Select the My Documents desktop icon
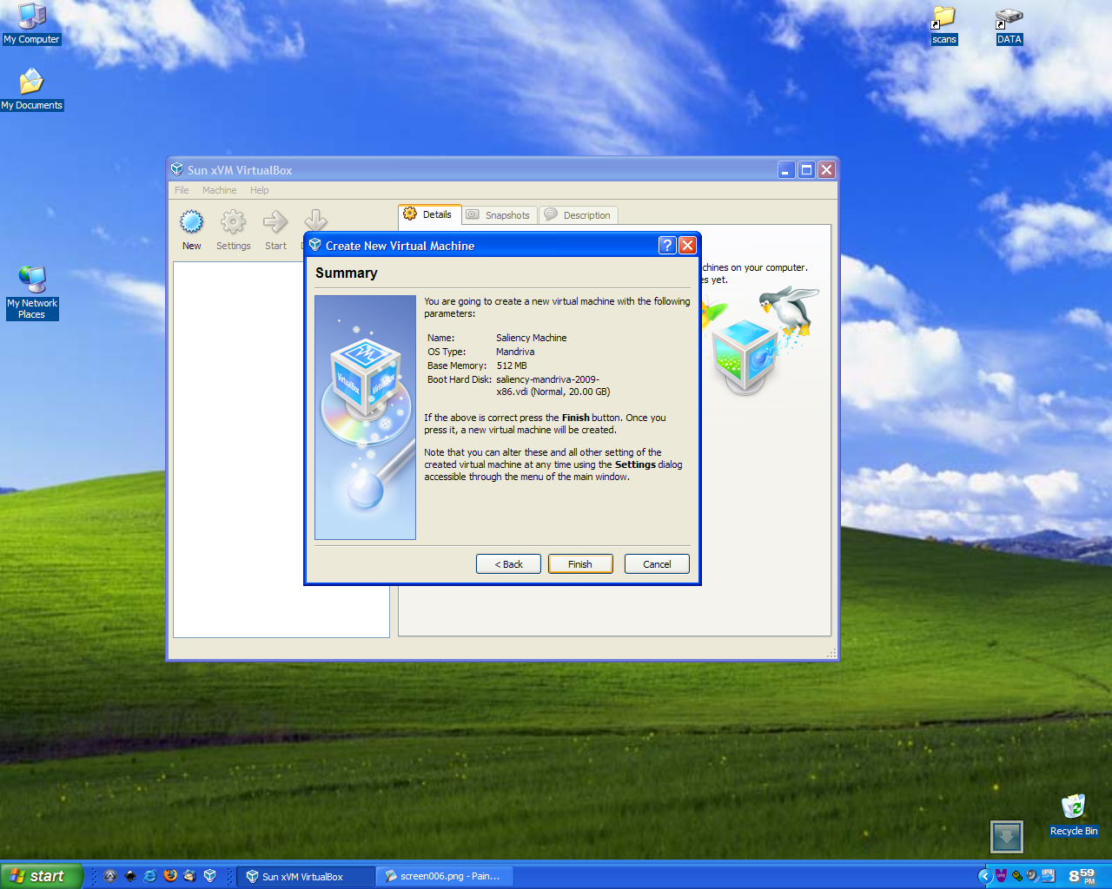 [31, 89]
